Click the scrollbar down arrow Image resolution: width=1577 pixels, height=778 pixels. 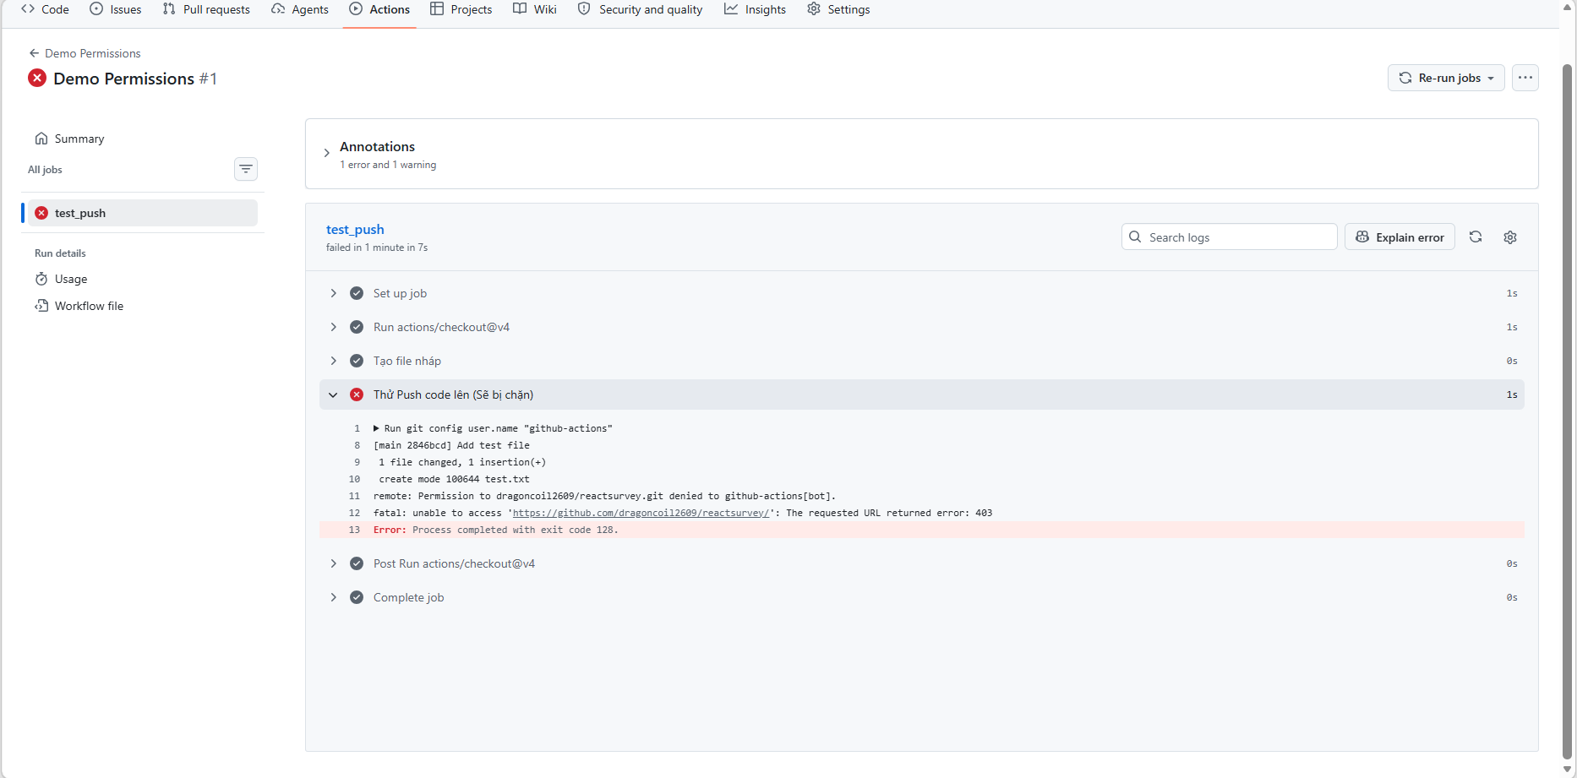tap(1568, 769)
